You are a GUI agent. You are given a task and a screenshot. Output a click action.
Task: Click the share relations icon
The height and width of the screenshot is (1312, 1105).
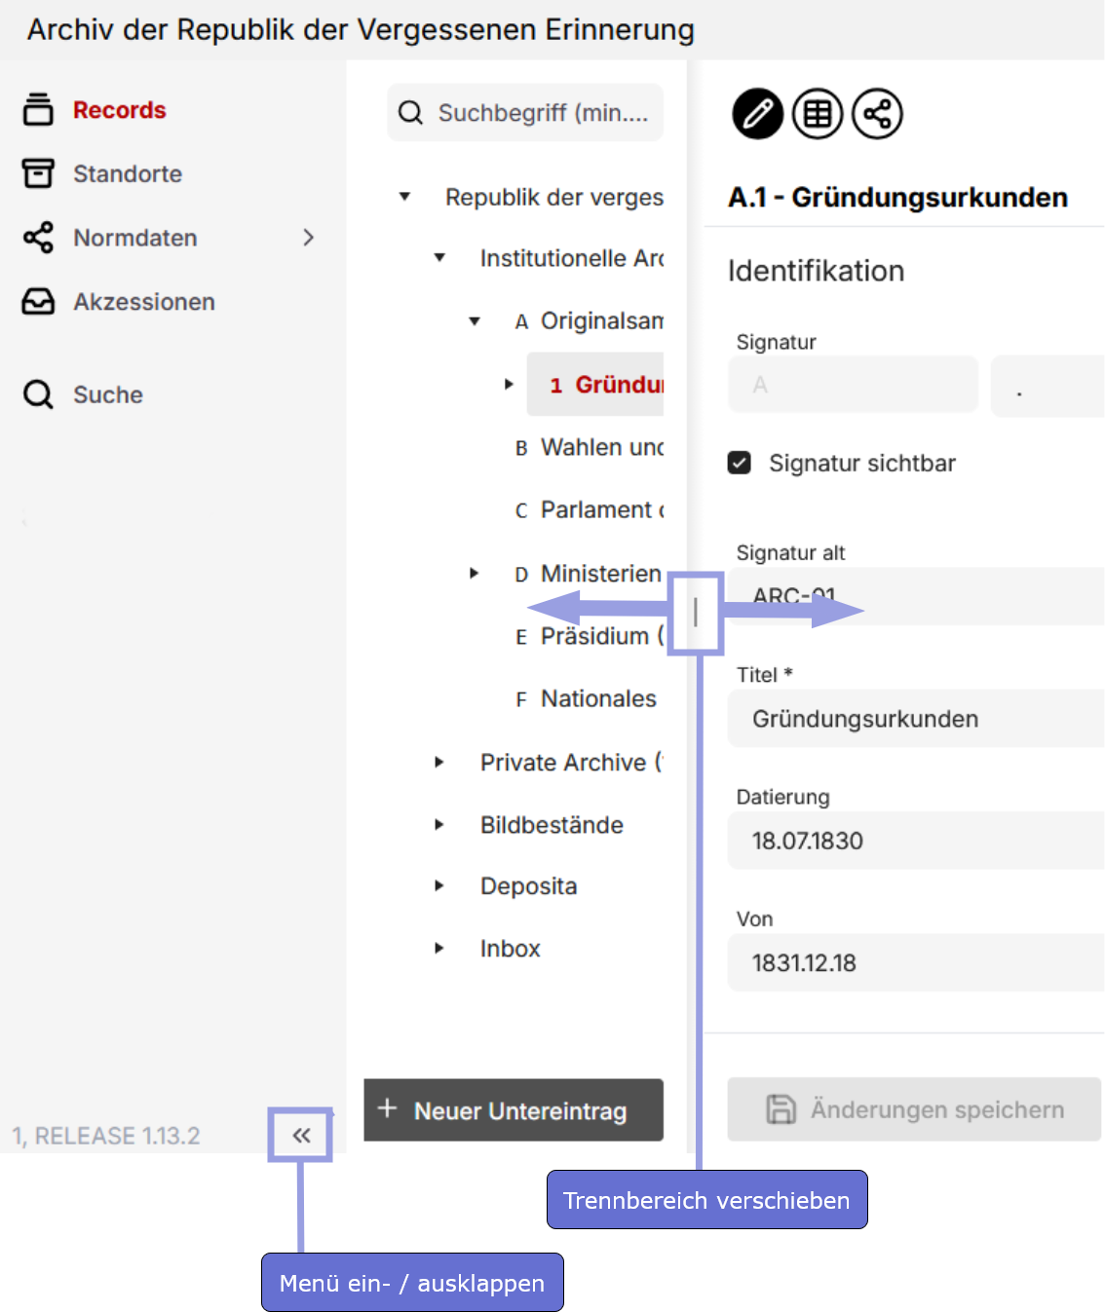[x=877, y=114]
